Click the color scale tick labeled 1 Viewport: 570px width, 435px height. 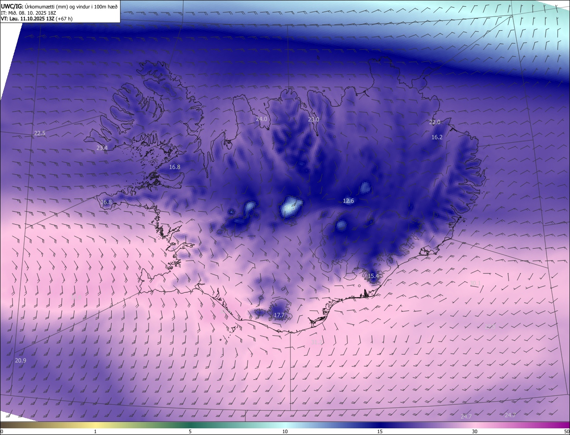point(95,431)
